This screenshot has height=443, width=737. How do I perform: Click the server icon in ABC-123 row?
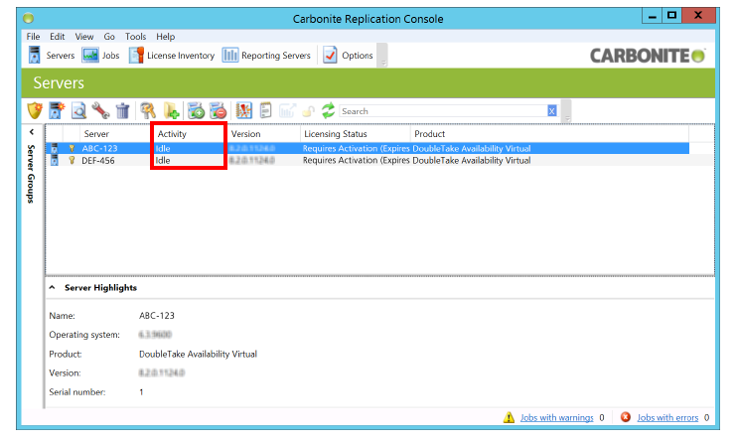tap(55, 148)
